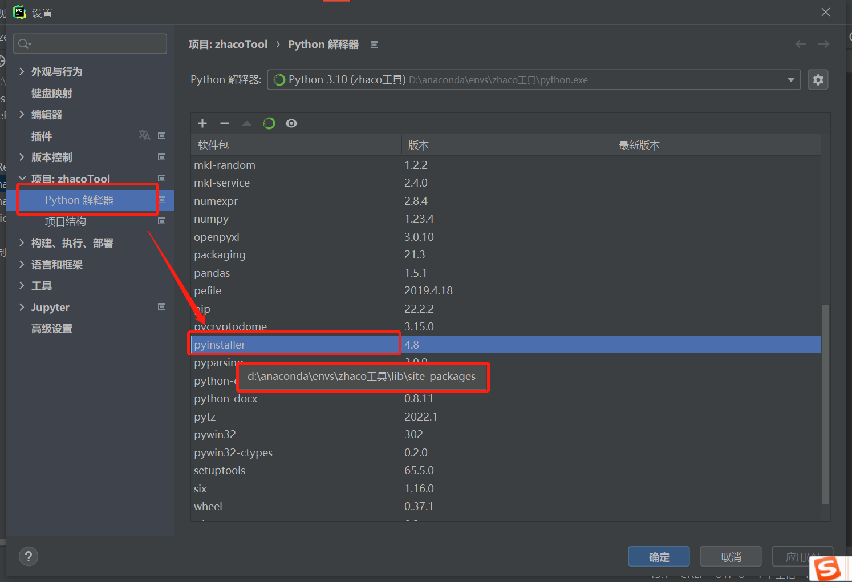The width and height of the screenshot is (852, 582).
Task: Open the 项目结构 settings page
Action: tap(66, 221)
